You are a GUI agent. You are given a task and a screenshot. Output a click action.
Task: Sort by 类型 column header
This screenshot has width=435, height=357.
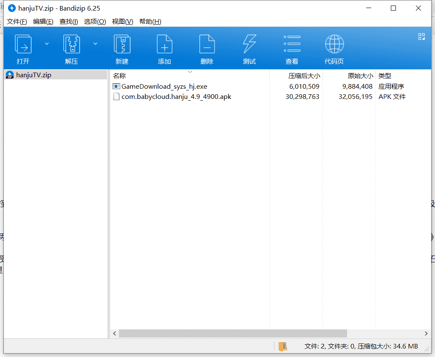404,76
